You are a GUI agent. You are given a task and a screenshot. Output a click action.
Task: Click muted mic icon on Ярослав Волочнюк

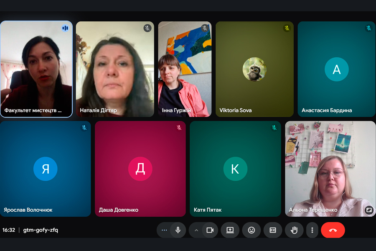pyautogui.click(x=84, y=128)
